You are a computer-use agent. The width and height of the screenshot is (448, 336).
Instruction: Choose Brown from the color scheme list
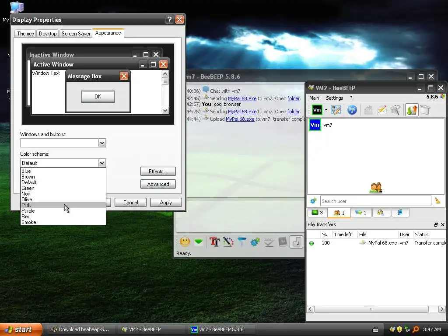[x=63, y=177]
